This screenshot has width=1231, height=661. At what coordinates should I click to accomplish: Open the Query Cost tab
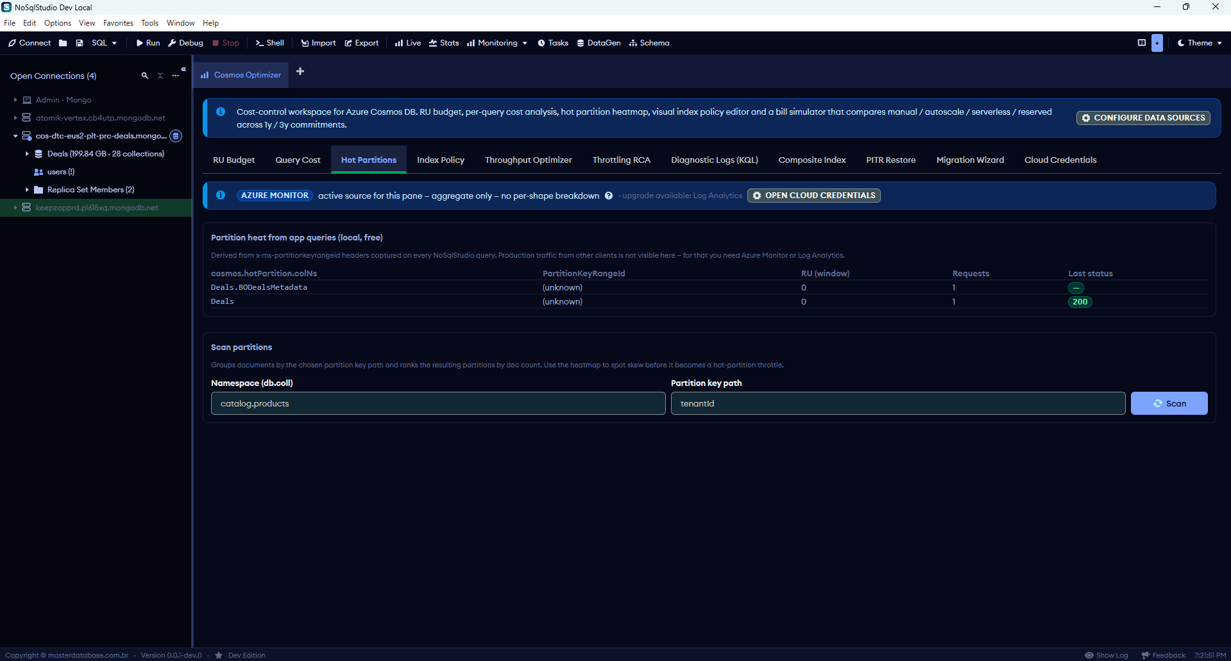click(x=298, y=160)
